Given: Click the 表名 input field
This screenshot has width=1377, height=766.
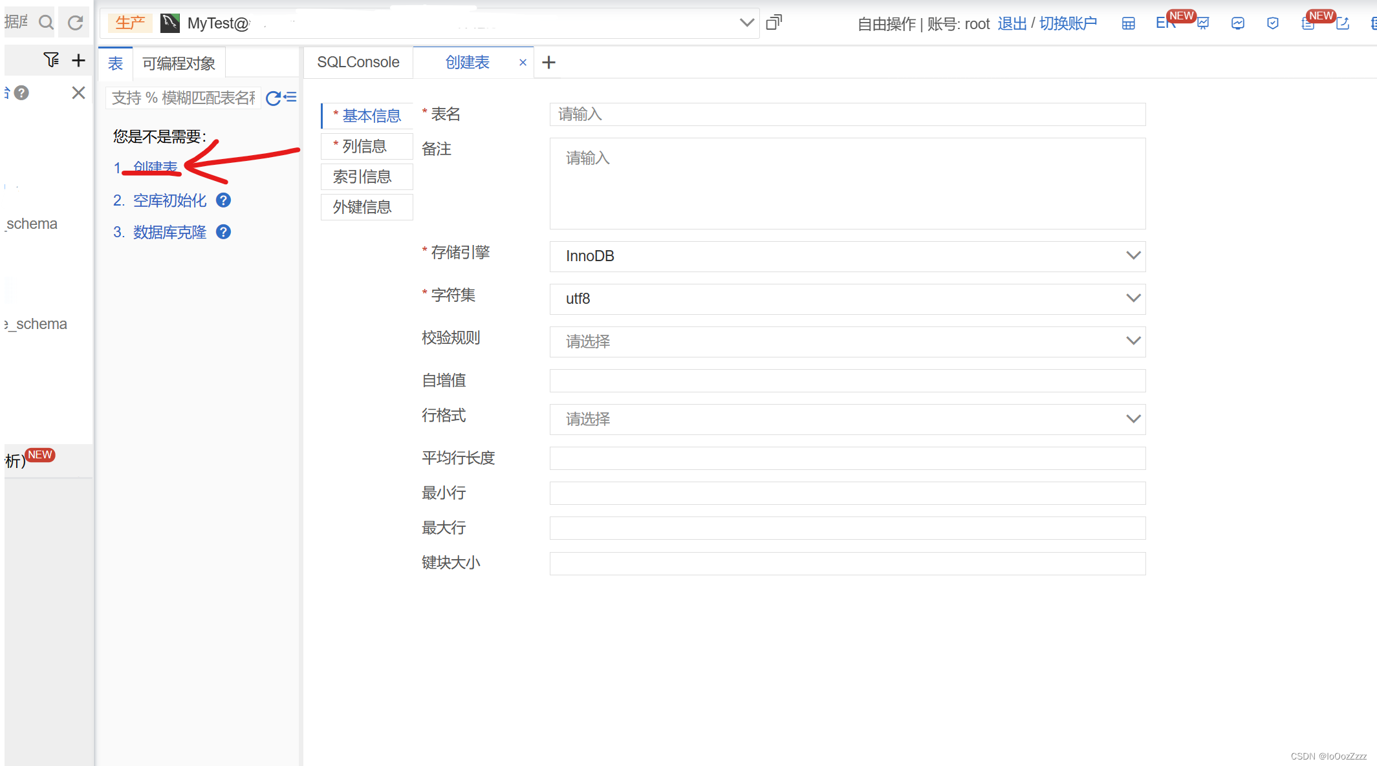Looking at the screenshot, I should coord(847,114).
